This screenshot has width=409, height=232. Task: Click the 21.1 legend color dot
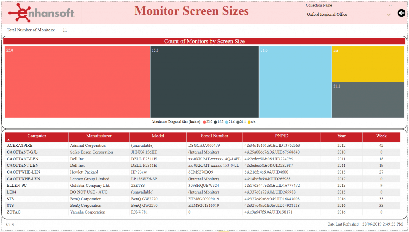(238, 122)
